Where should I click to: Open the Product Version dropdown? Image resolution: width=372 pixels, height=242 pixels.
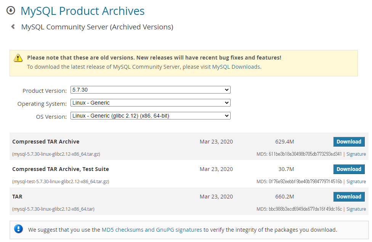[151, 90]
